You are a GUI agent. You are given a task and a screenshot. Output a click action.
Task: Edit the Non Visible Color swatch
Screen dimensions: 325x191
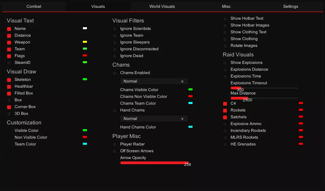click(85, 137)
